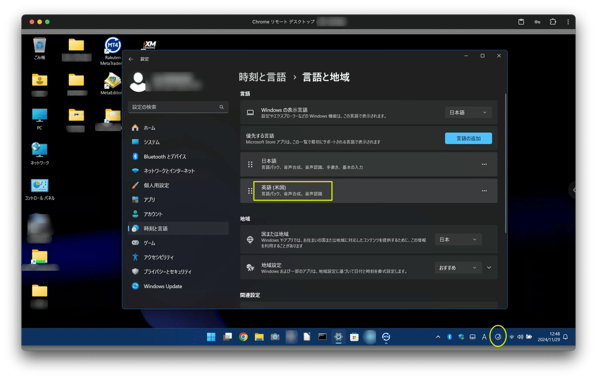
Task: Click the 時刻と言語 breadcrumb link
Action: [263, 77]
